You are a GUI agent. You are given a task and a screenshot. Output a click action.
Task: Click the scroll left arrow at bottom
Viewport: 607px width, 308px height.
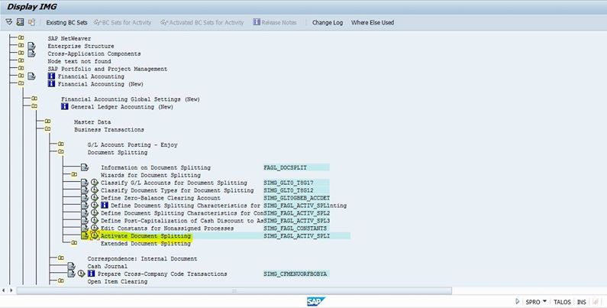(x=4, y=290)
